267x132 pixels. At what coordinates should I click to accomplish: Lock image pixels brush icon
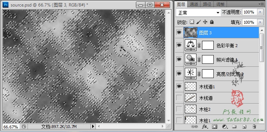coord(199,22)
